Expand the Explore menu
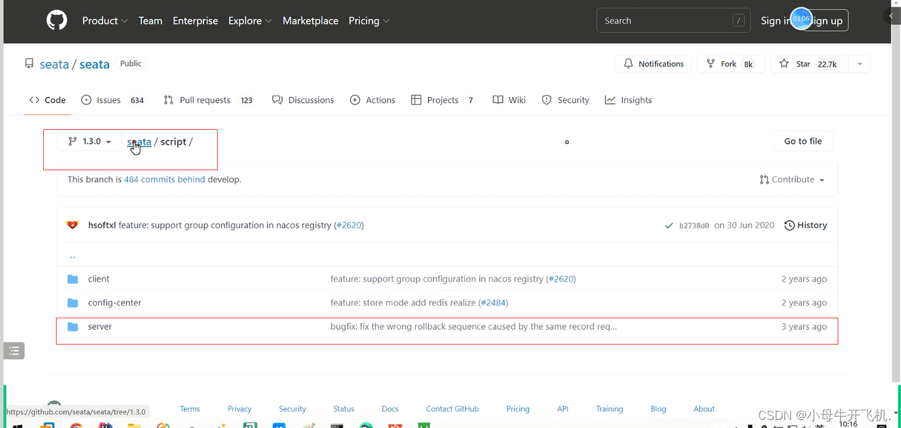Image resolution: width=901 pixels, height=428 pixels. (250, 21)
